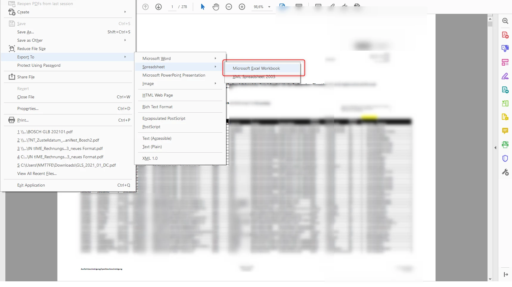Choose Exit Application

coord(68,185)
